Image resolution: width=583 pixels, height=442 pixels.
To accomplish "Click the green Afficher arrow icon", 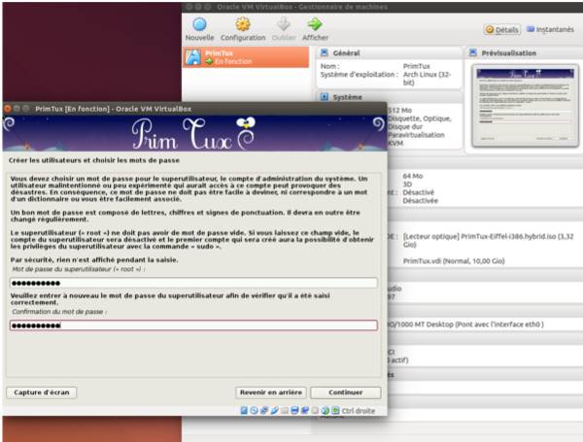I will tap(315, 24).
